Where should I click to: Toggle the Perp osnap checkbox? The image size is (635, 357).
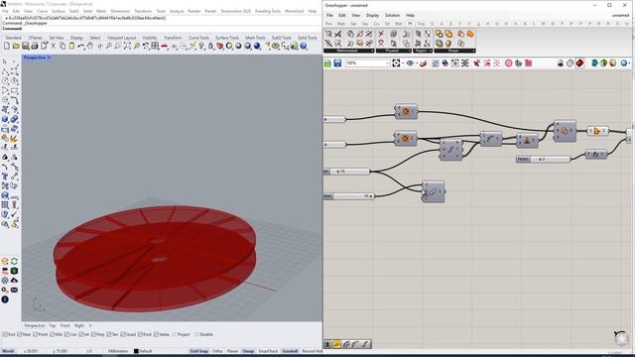93,334
